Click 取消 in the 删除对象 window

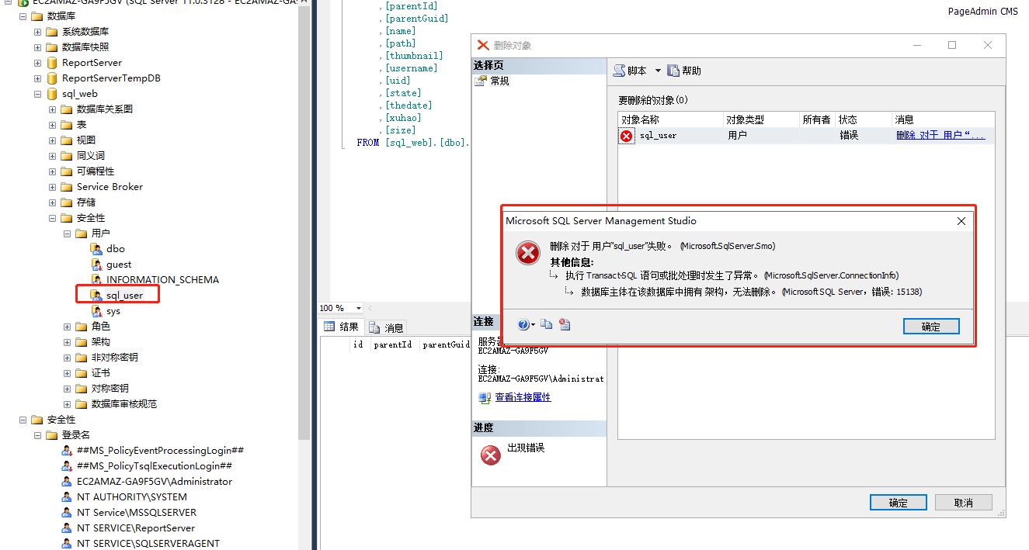point(964,503)
